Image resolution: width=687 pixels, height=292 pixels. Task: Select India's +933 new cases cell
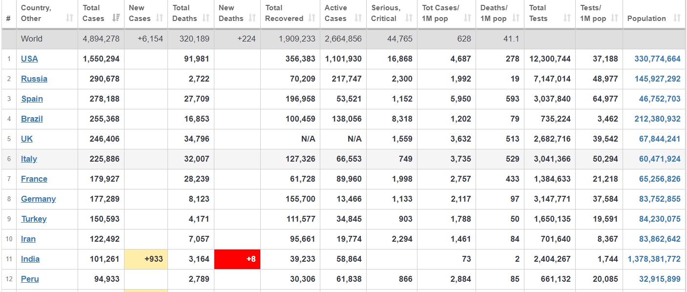(146, 259)
